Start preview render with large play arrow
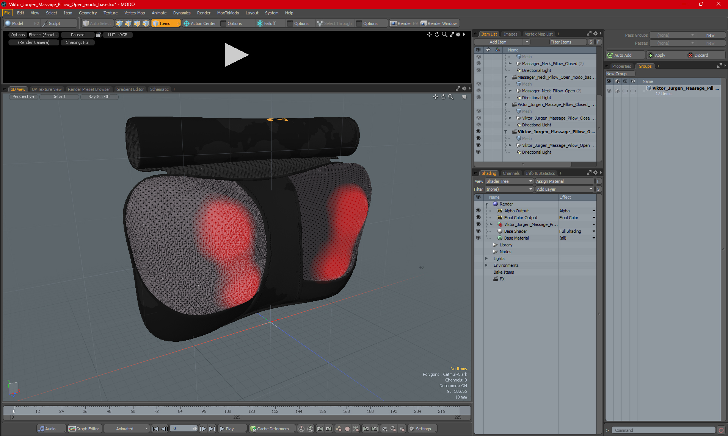Viewport: 728px width, 436px height. pos(236,55)
